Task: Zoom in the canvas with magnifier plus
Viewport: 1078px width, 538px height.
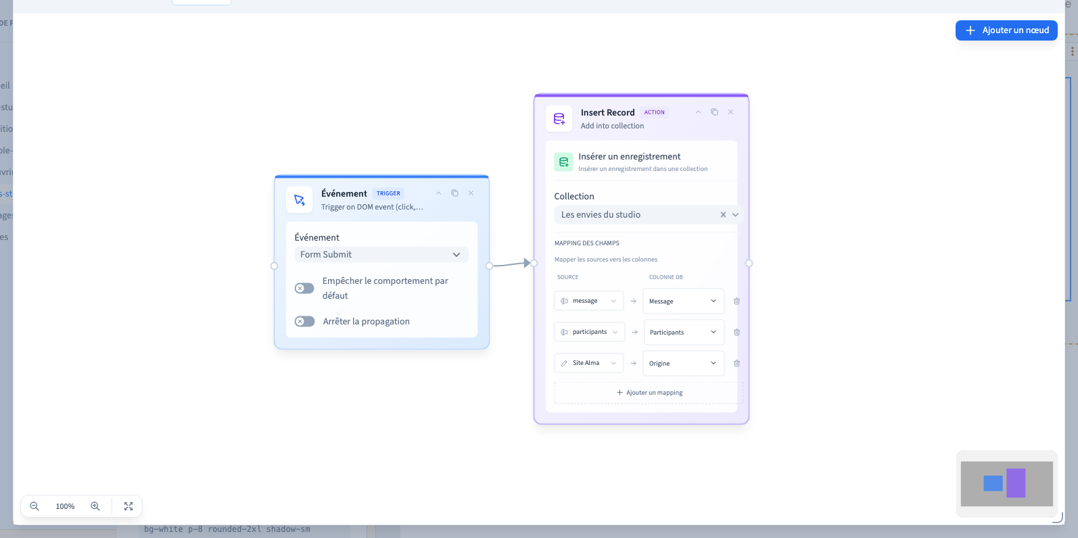Action: 95,506
